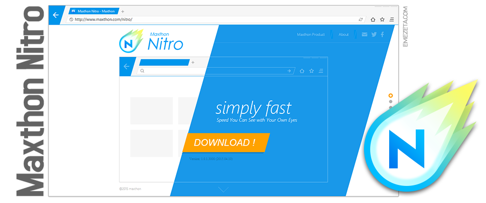Click the email envelope icon
The height and width of the screenshot is (203, 486).
click(x=364, y=35)
